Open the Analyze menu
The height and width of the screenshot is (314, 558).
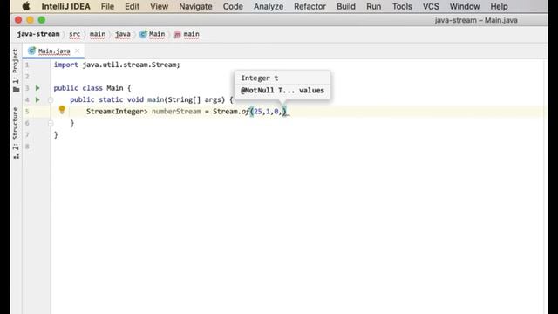[x=269, y=6]
